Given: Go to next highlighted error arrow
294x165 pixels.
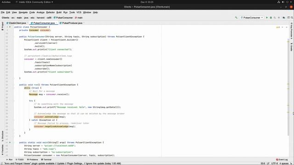Looking at the screenshot, I should tap(287, 27).
